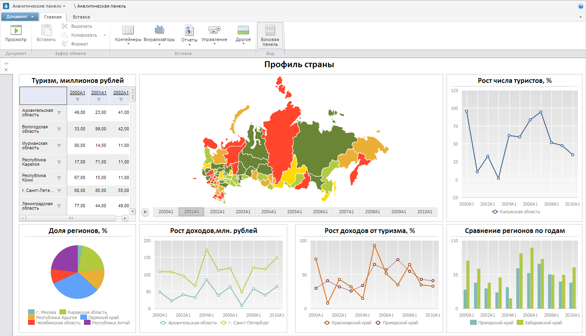Click the Просмотр preview icon
The height and width of the screenshot is (336, 586).
[16, 30]
